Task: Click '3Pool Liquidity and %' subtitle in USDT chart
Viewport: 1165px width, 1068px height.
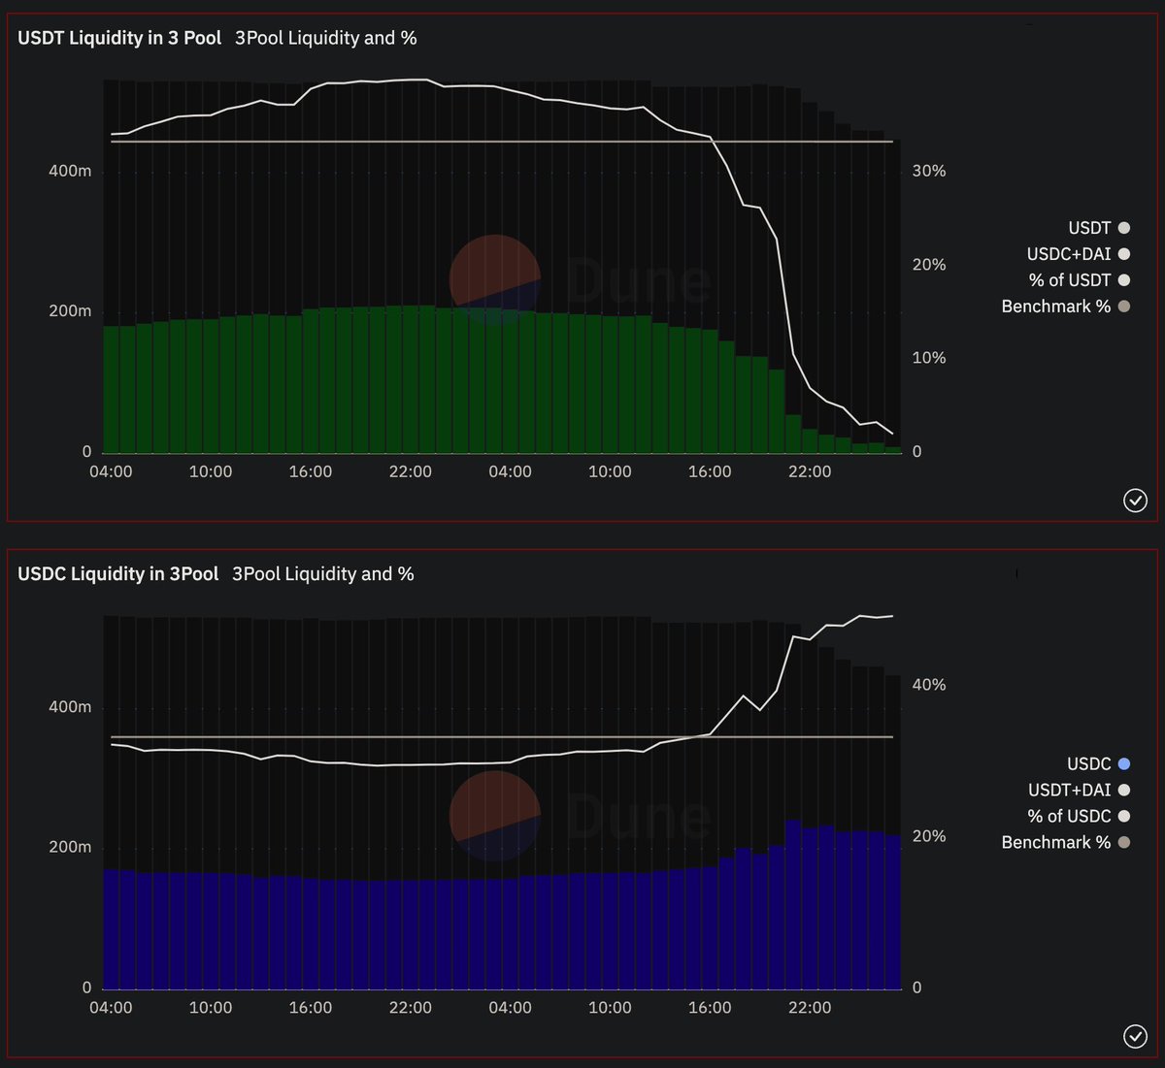Action: pos(325,38)
